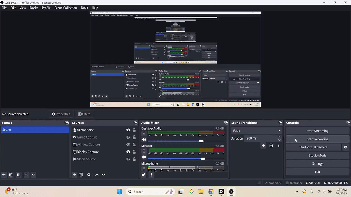This screenshot has height=197, width=351.
Task: Click the Windows taskbar Search box
Action: [x=150, y=192]
